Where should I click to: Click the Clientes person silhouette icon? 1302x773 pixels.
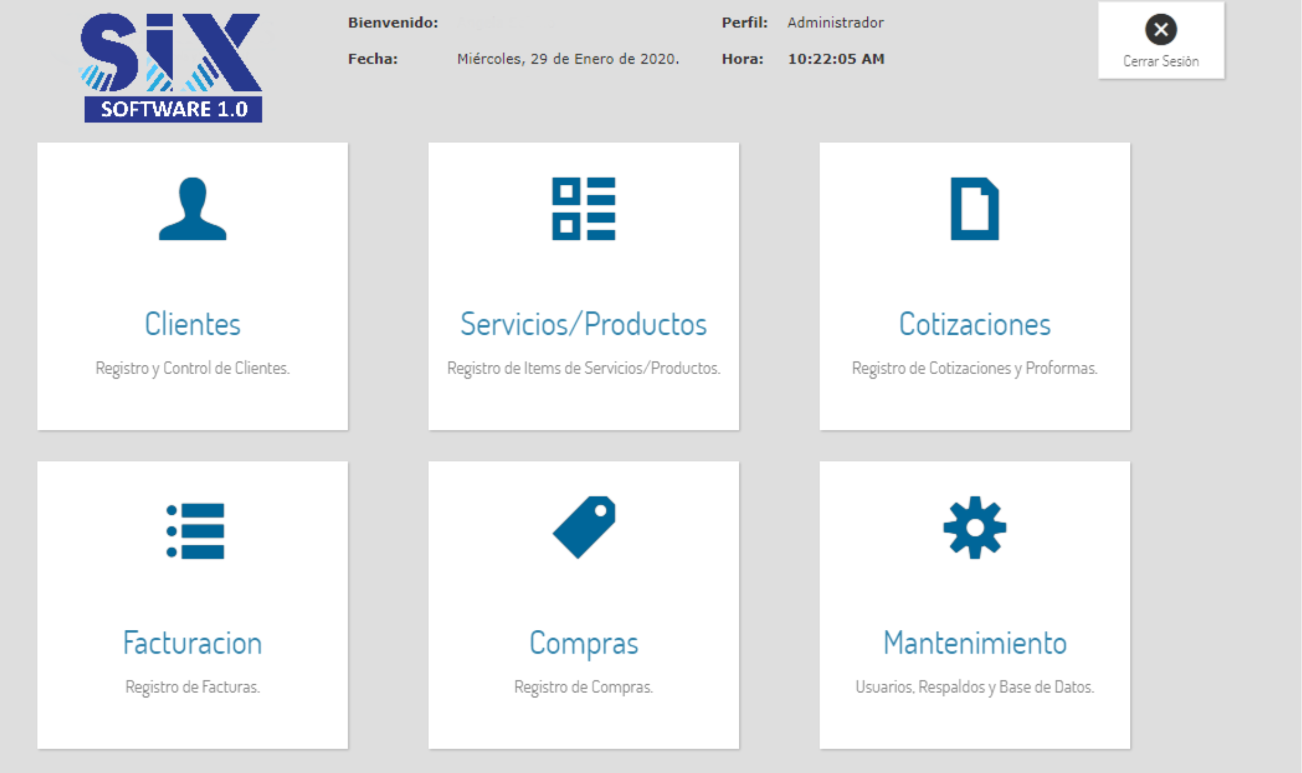point(193,209)
